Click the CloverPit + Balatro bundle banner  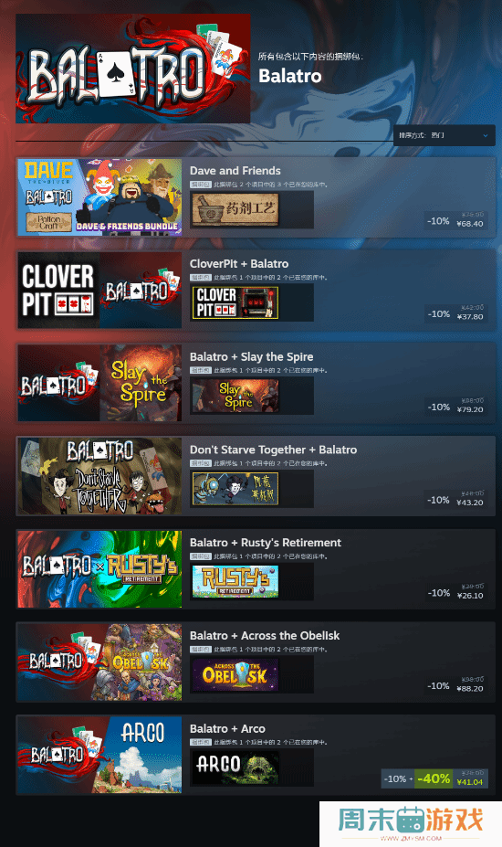[x=99, y=290]
